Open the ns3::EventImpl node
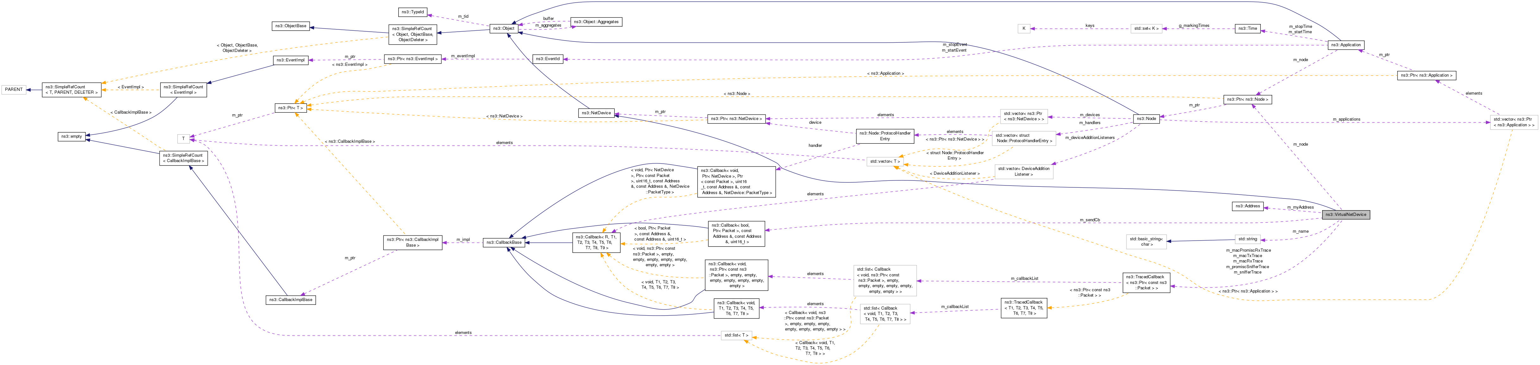This screenshot has height=365, width=1540. tap(291, 60)
